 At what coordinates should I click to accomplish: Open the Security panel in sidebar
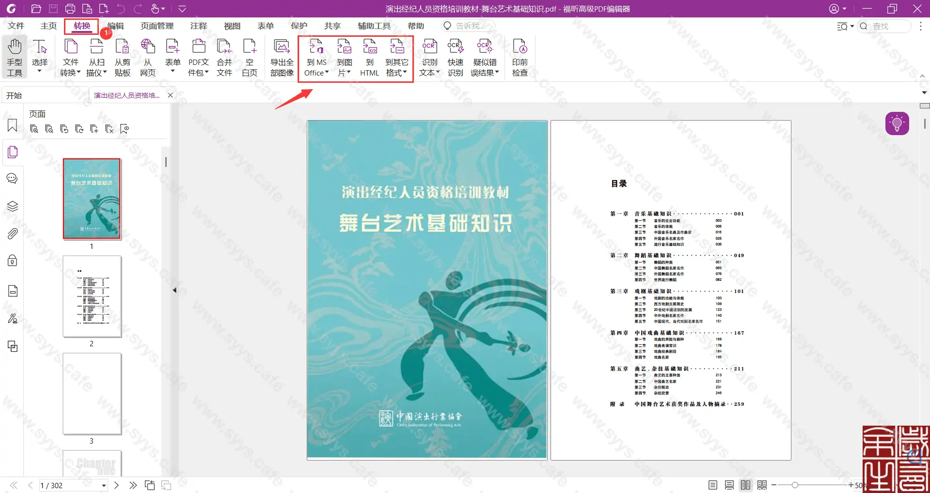12,261
